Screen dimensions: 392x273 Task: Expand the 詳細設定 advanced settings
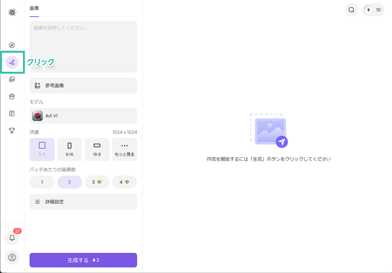[x=83, y=202]
